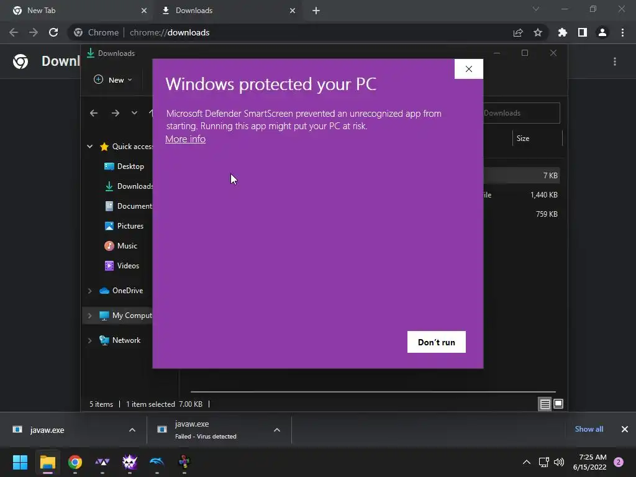Image resolution: width=636 pixels, height=477 pixels.
Task: Expand the OneDrive tree node
Action: 89,291
